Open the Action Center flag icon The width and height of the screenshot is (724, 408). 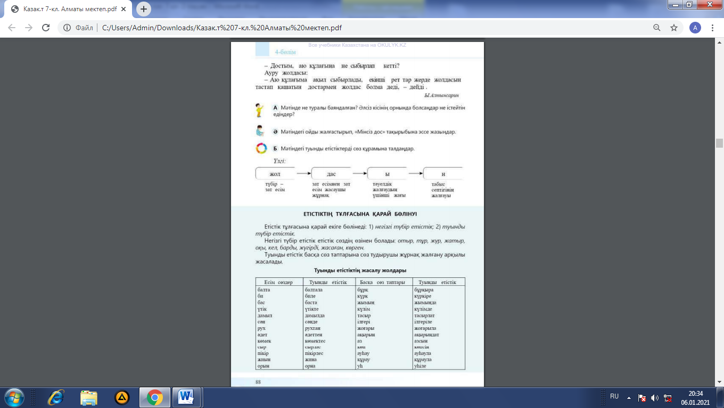point(642,397)
